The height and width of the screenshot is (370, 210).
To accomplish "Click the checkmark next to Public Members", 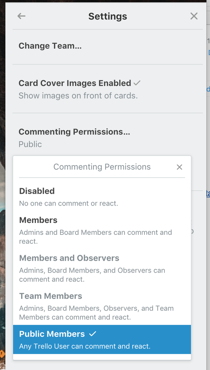I will point(93,334).
